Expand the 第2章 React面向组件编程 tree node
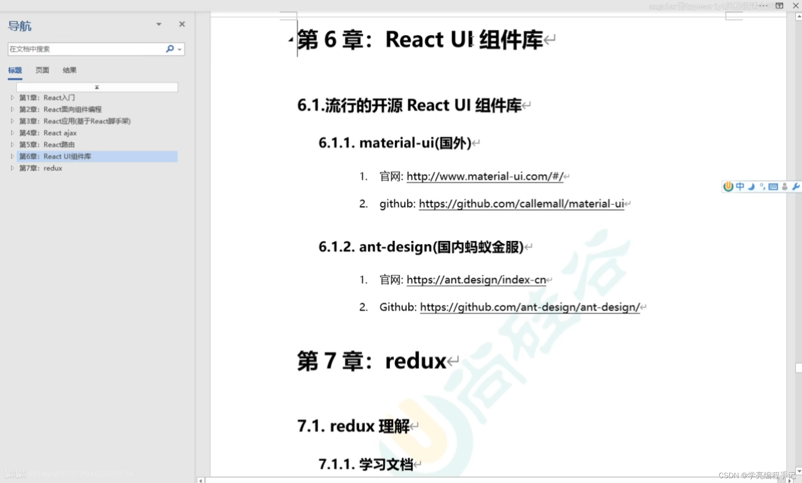The width and height of the screenshot is (802, 483). [12, 109]
